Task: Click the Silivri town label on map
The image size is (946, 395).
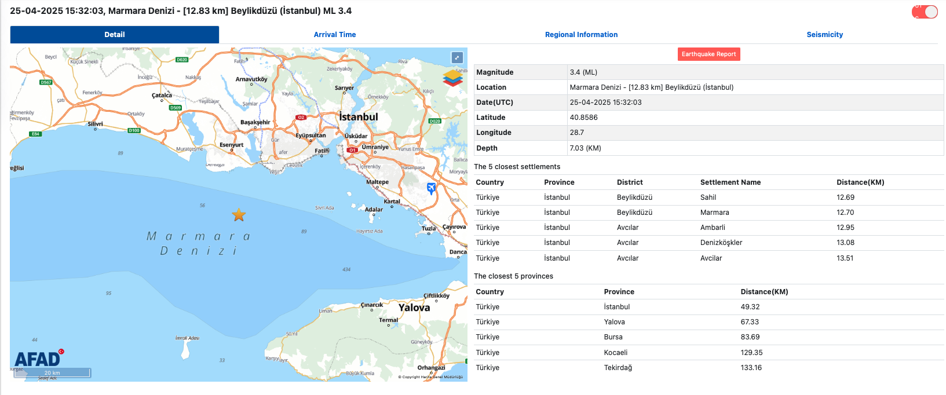Action: [x=95, y=124]
